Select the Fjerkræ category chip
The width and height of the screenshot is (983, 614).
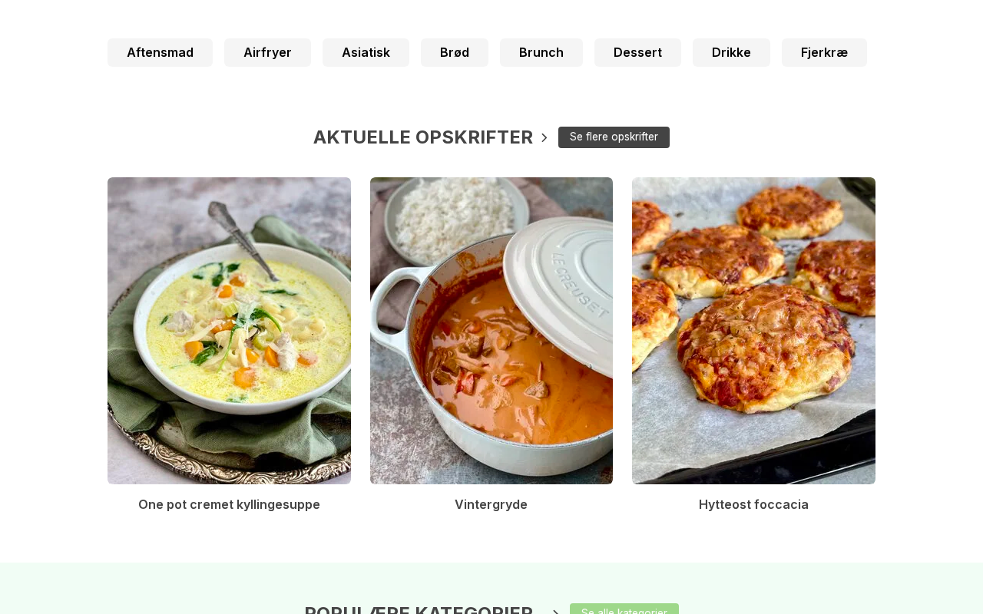click(824, 52)
